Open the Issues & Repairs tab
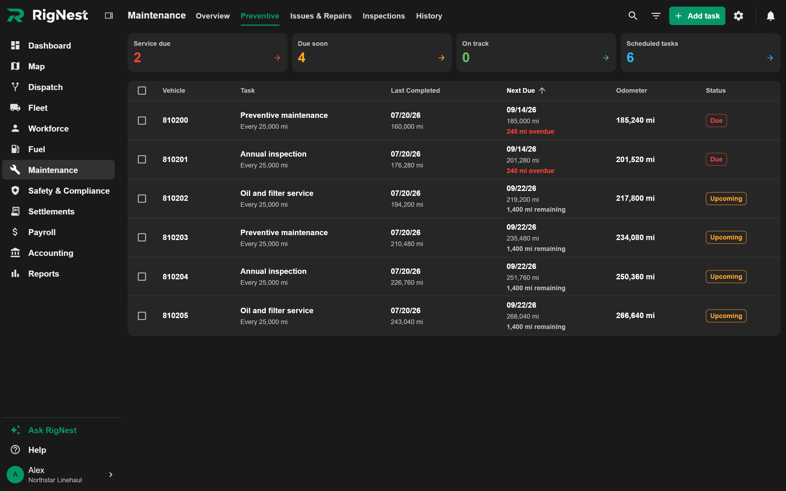Viewport: 786px width, 491px height. (321, 16)
